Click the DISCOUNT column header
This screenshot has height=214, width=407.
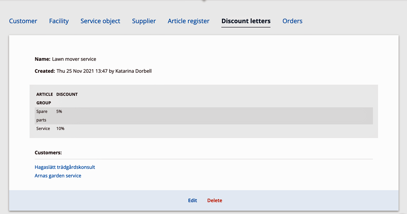tap(67, 94)
